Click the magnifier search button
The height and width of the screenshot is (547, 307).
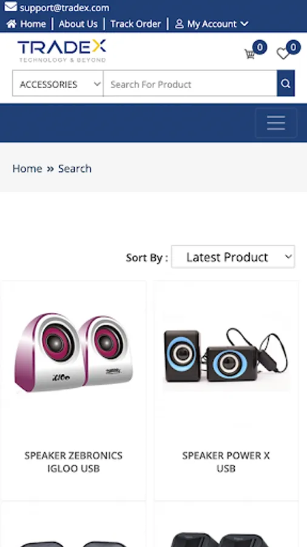[x=286, y=83]
